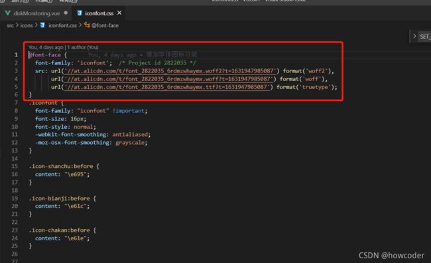
Task: Open the woff2 font URL link
Action: [x=170, y=71]
